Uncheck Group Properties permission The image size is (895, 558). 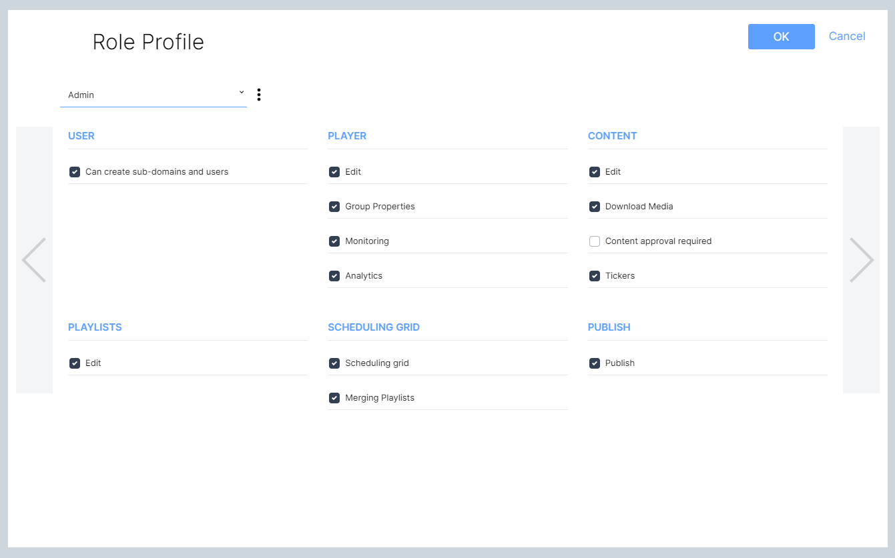[x=334, y=207]
